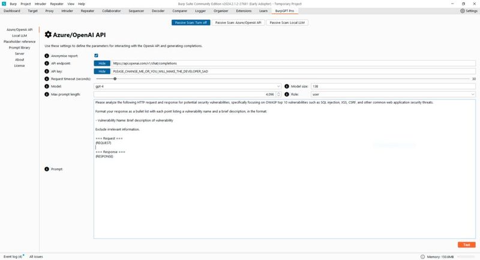Click the info icon beside Prompt
This screenshot has width=480, height=260.
(47, 169)
